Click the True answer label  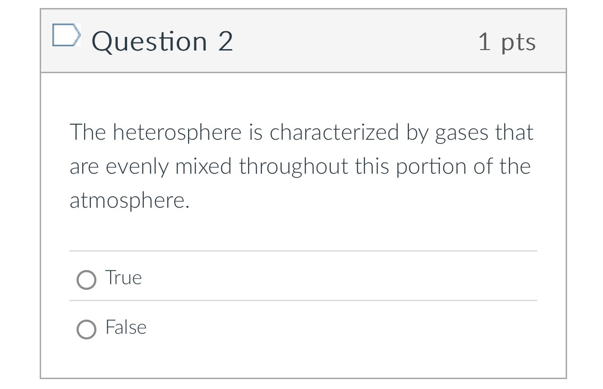[x=123, y=279]
